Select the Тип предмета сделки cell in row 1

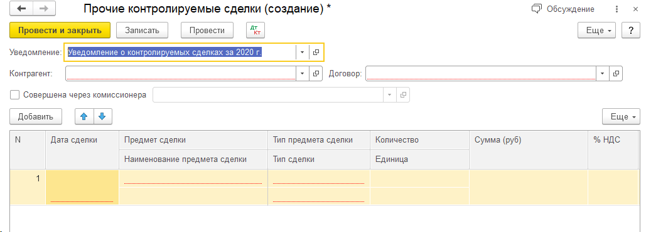[x=319, y=179]
